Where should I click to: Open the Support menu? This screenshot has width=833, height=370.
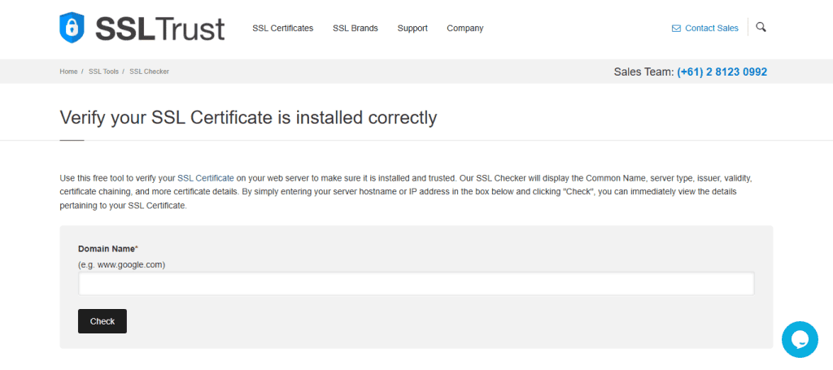click(x=412, y=28)
